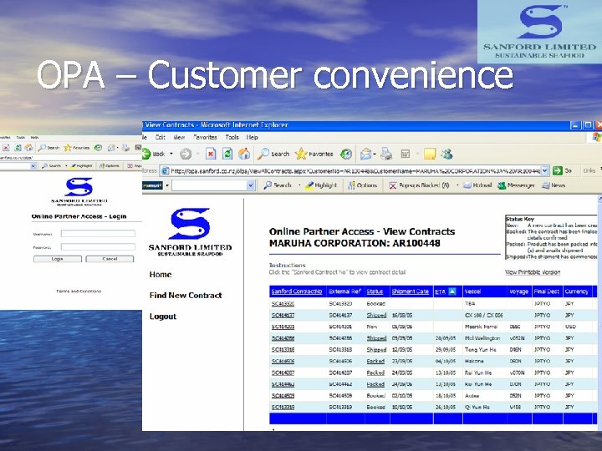Open Hotmail from the MSN toolbar

coord(477,185)
